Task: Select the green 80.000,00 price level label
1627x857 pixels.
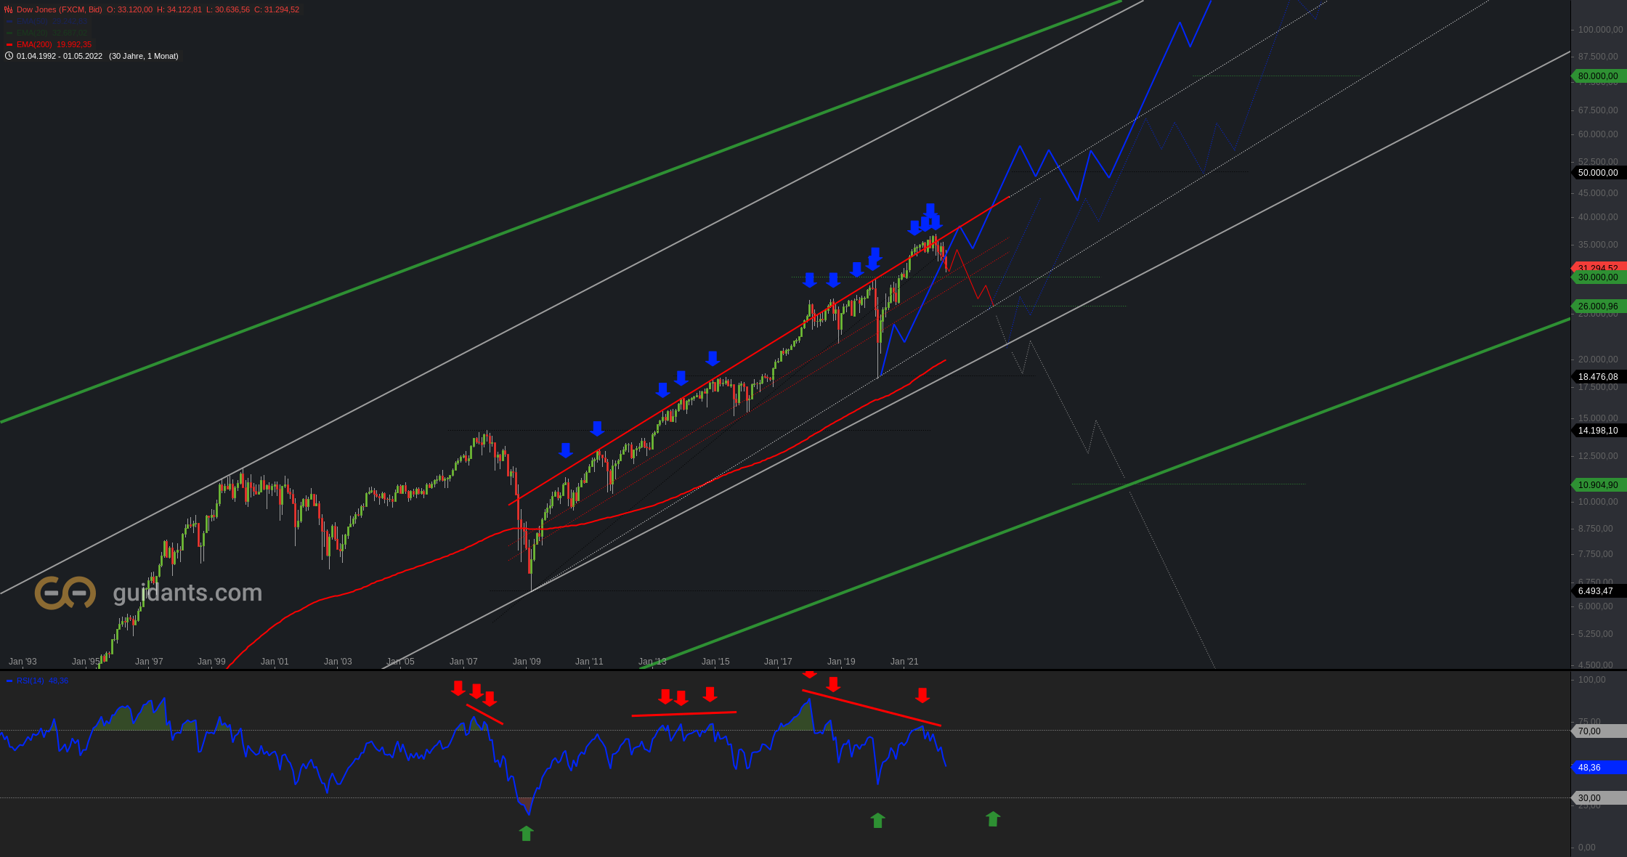Action: [1597, 76]
